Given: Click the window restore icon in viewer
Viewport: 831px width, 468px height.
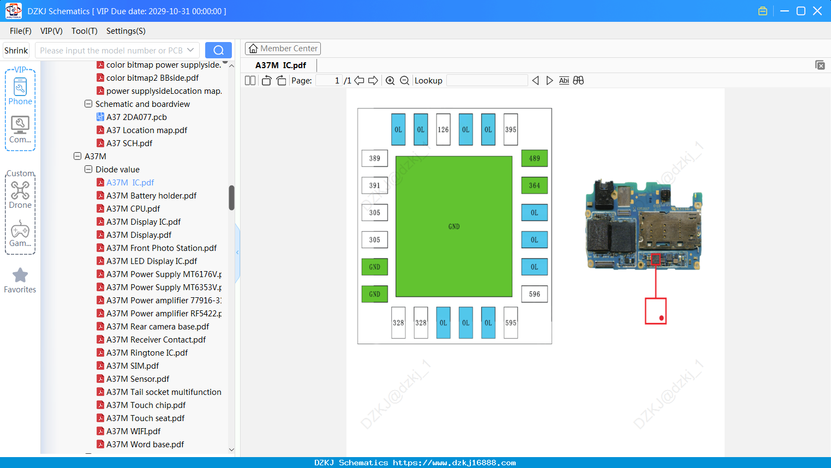Looking at the screenshot, I should pos(820,65).
